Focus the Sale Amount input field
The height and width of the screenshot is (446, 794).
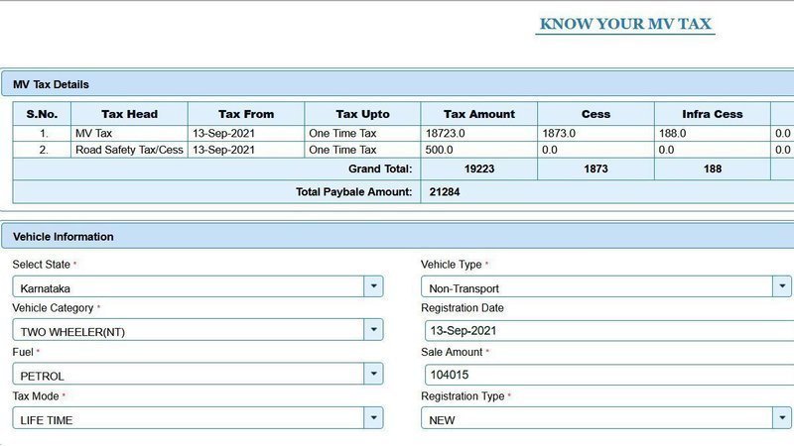pos(607,375)
